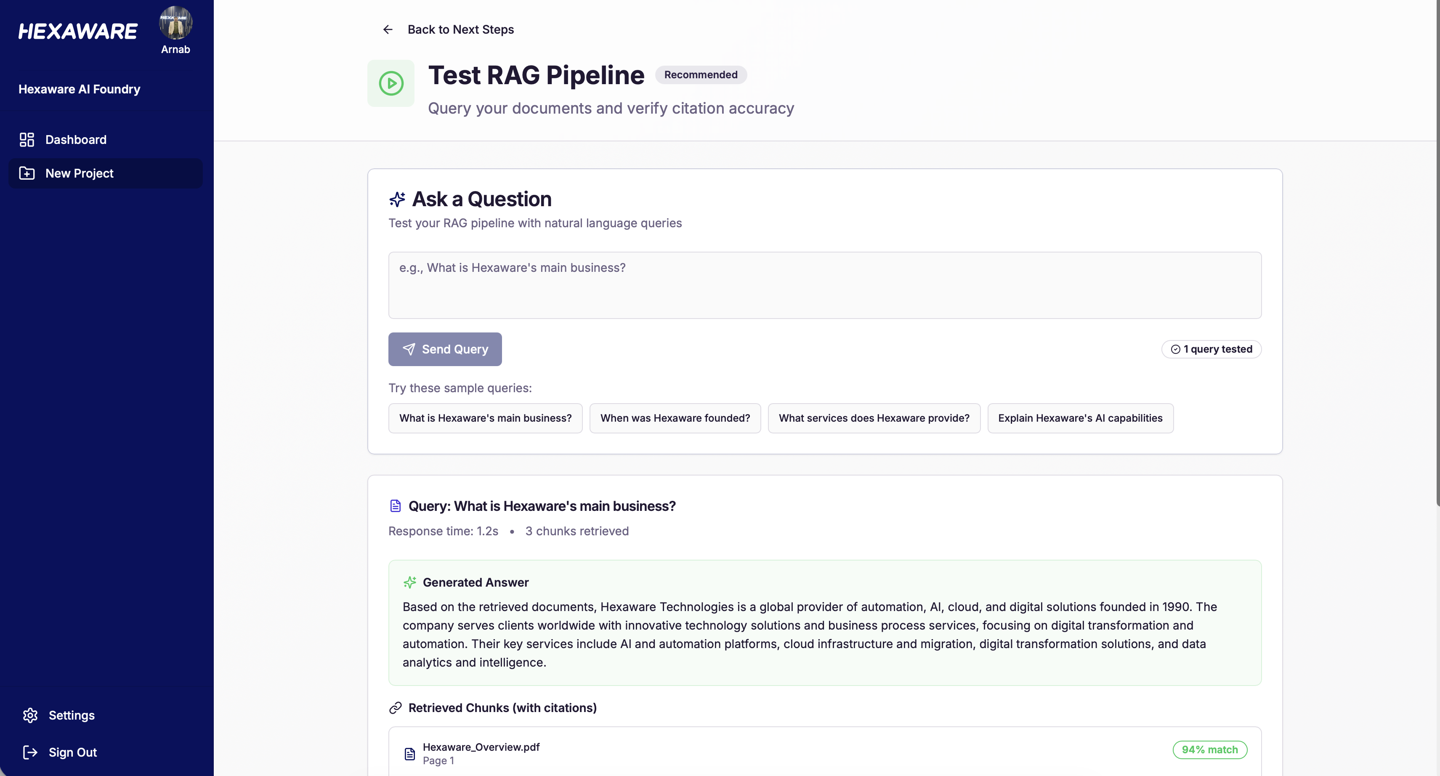The height and width of the screenshot is (776, 1440).
Task: Choose sample query 'When was Hexaware founded?'
Action: [675, 418]
